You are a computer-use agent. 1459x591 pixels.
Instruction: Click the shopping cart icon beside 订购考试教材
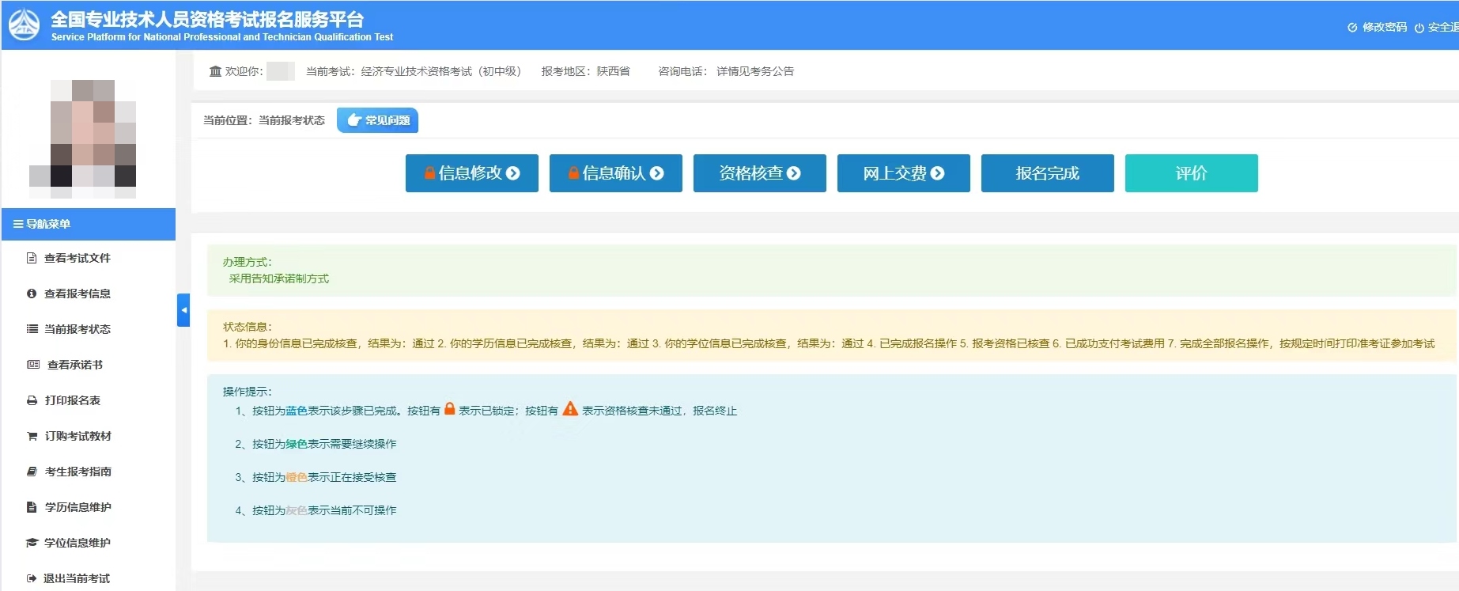(32, 436)
